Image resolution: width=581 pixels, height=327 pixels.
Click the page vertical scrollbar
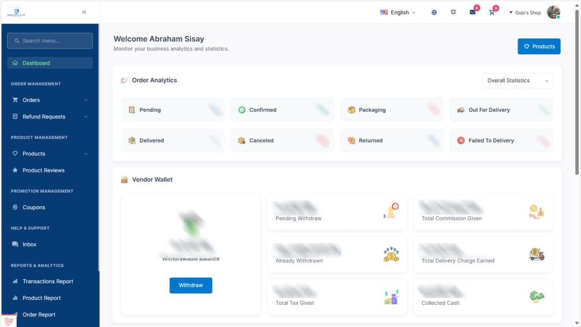577,91
